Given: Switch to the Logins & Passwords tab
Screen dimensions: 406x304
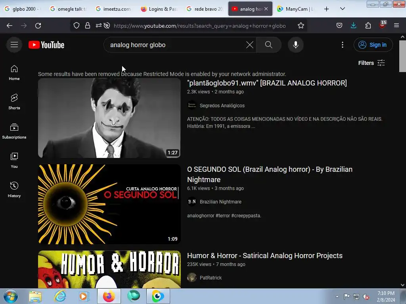Looking at the screenshot, I should tap(159, 9).
